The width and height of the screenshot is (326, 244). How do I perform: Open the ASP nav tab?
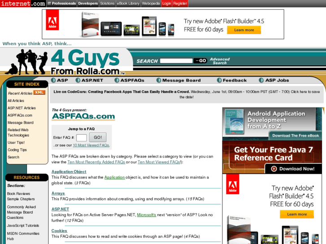pos(62,80)
